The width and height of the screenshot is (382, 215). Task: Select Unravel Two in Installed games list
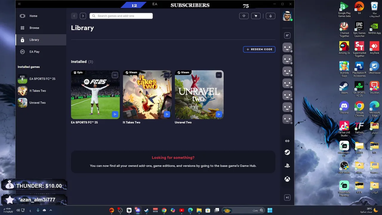(x=41, y=103)
